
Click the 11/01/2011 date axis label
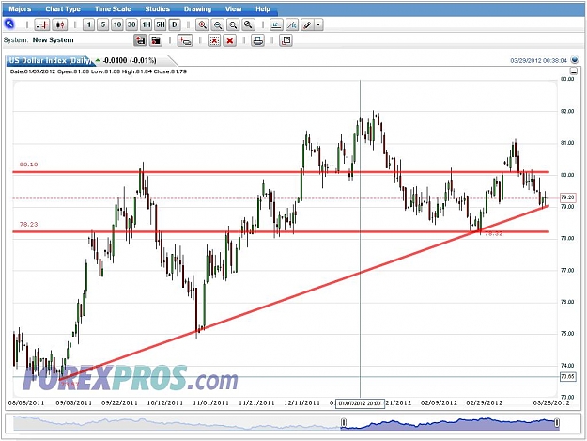click(x=210, y=403)
